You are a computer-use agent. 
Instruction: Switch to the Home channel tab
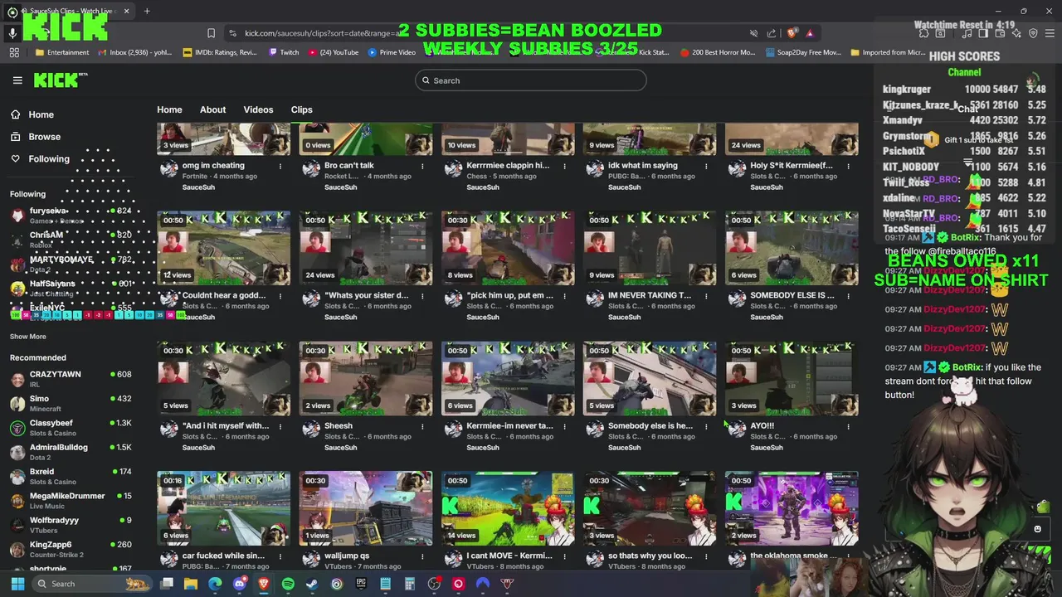tap(169, 109)
